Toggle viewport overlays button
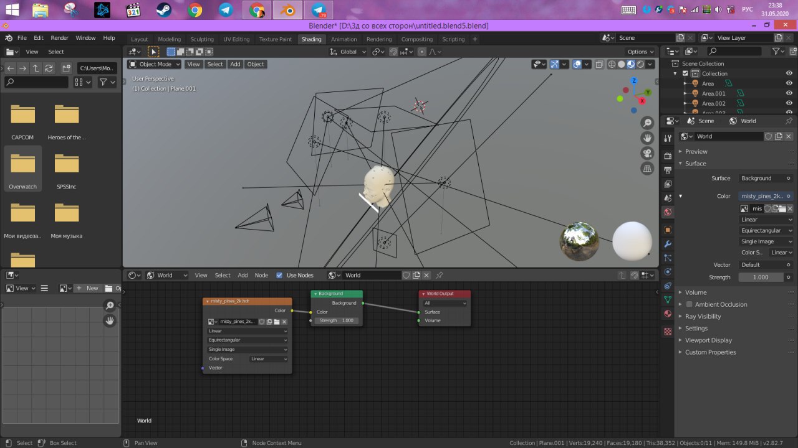Image resolution: width=798 pixels, height=448 pixels. point(577,64)
